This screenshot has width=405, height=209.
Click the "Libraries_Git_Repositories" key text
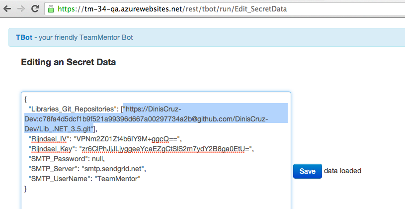point(73,109)
